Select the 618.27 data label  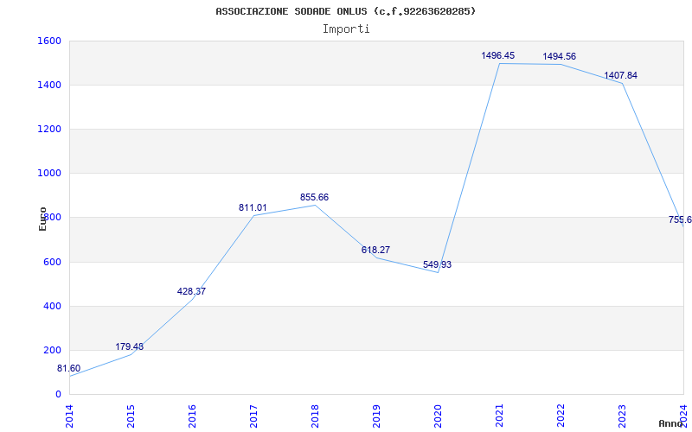tap(375, 250)
